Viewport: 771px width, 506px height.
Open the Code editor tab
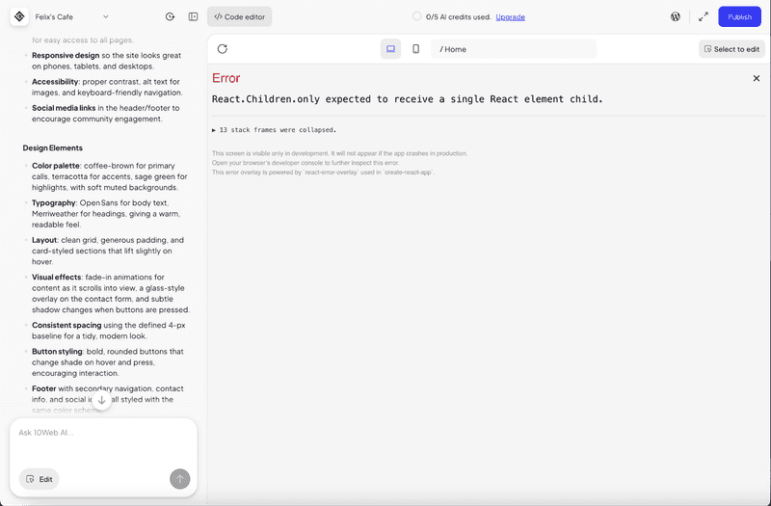click(x=239, y=16)
